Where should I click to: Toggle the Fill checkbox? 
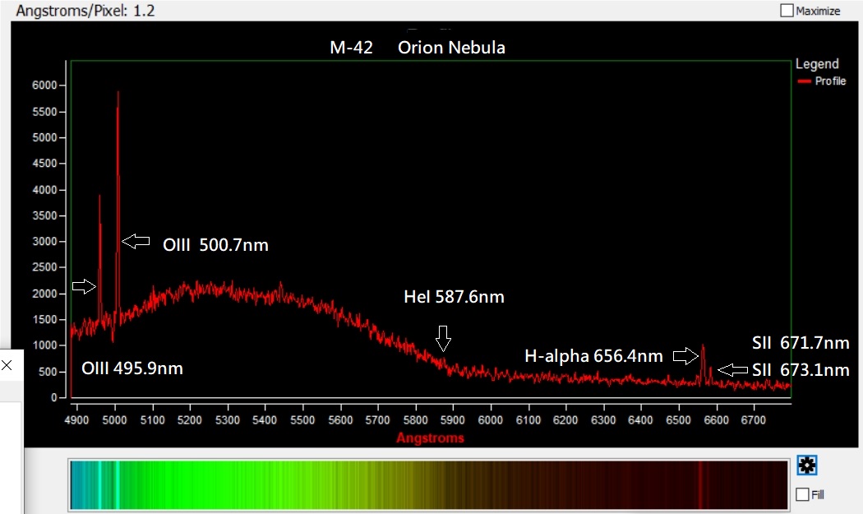point(803,494)
